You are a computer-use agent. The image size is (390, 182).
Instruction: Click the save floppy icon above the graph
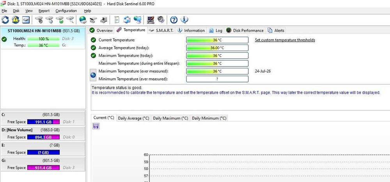click(x=96, y=126)
